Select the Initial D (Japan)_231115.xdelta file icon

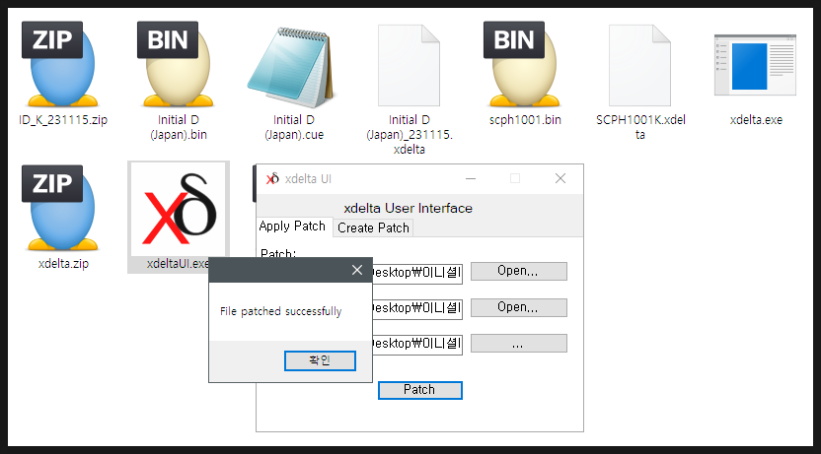point(409,65)
